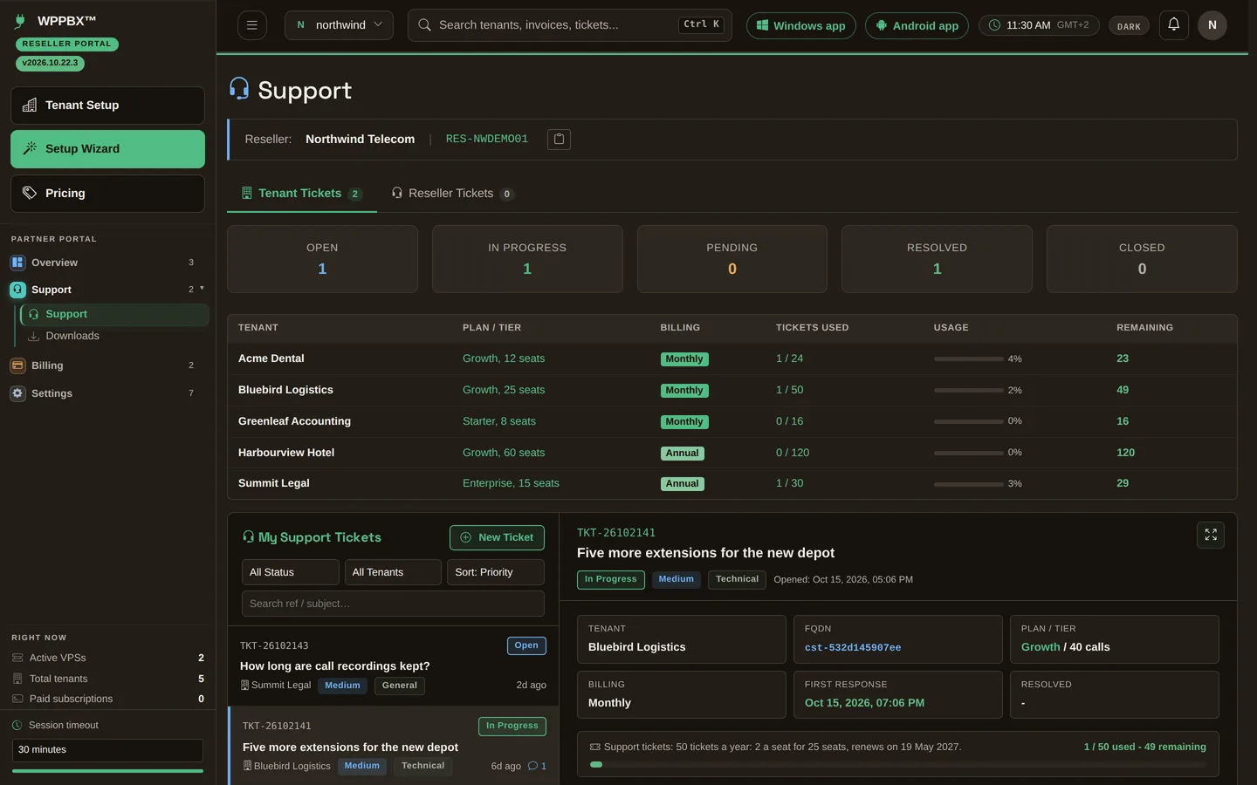Click Overview sidebar icon
Image resolution: width=1257 pixels, height=785 pixels.
[x=17, y=263]
